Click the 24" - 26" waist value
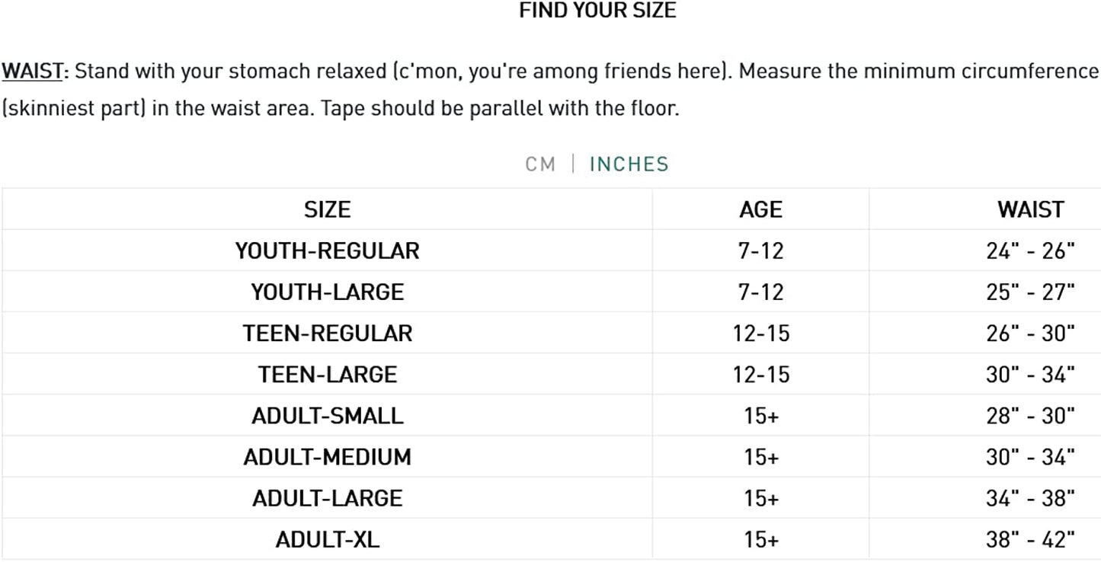This screenshot has width=1101, height=562. coord(1030,251)
